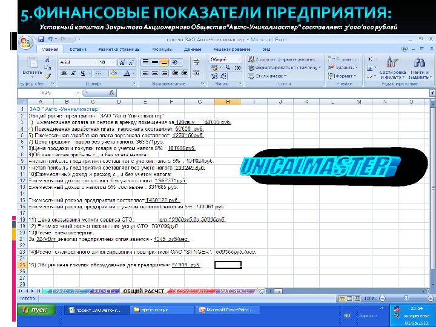Open the conditional formatting dropdown
This screenshot has width=436, height=327.
click(x=284, y=59)
